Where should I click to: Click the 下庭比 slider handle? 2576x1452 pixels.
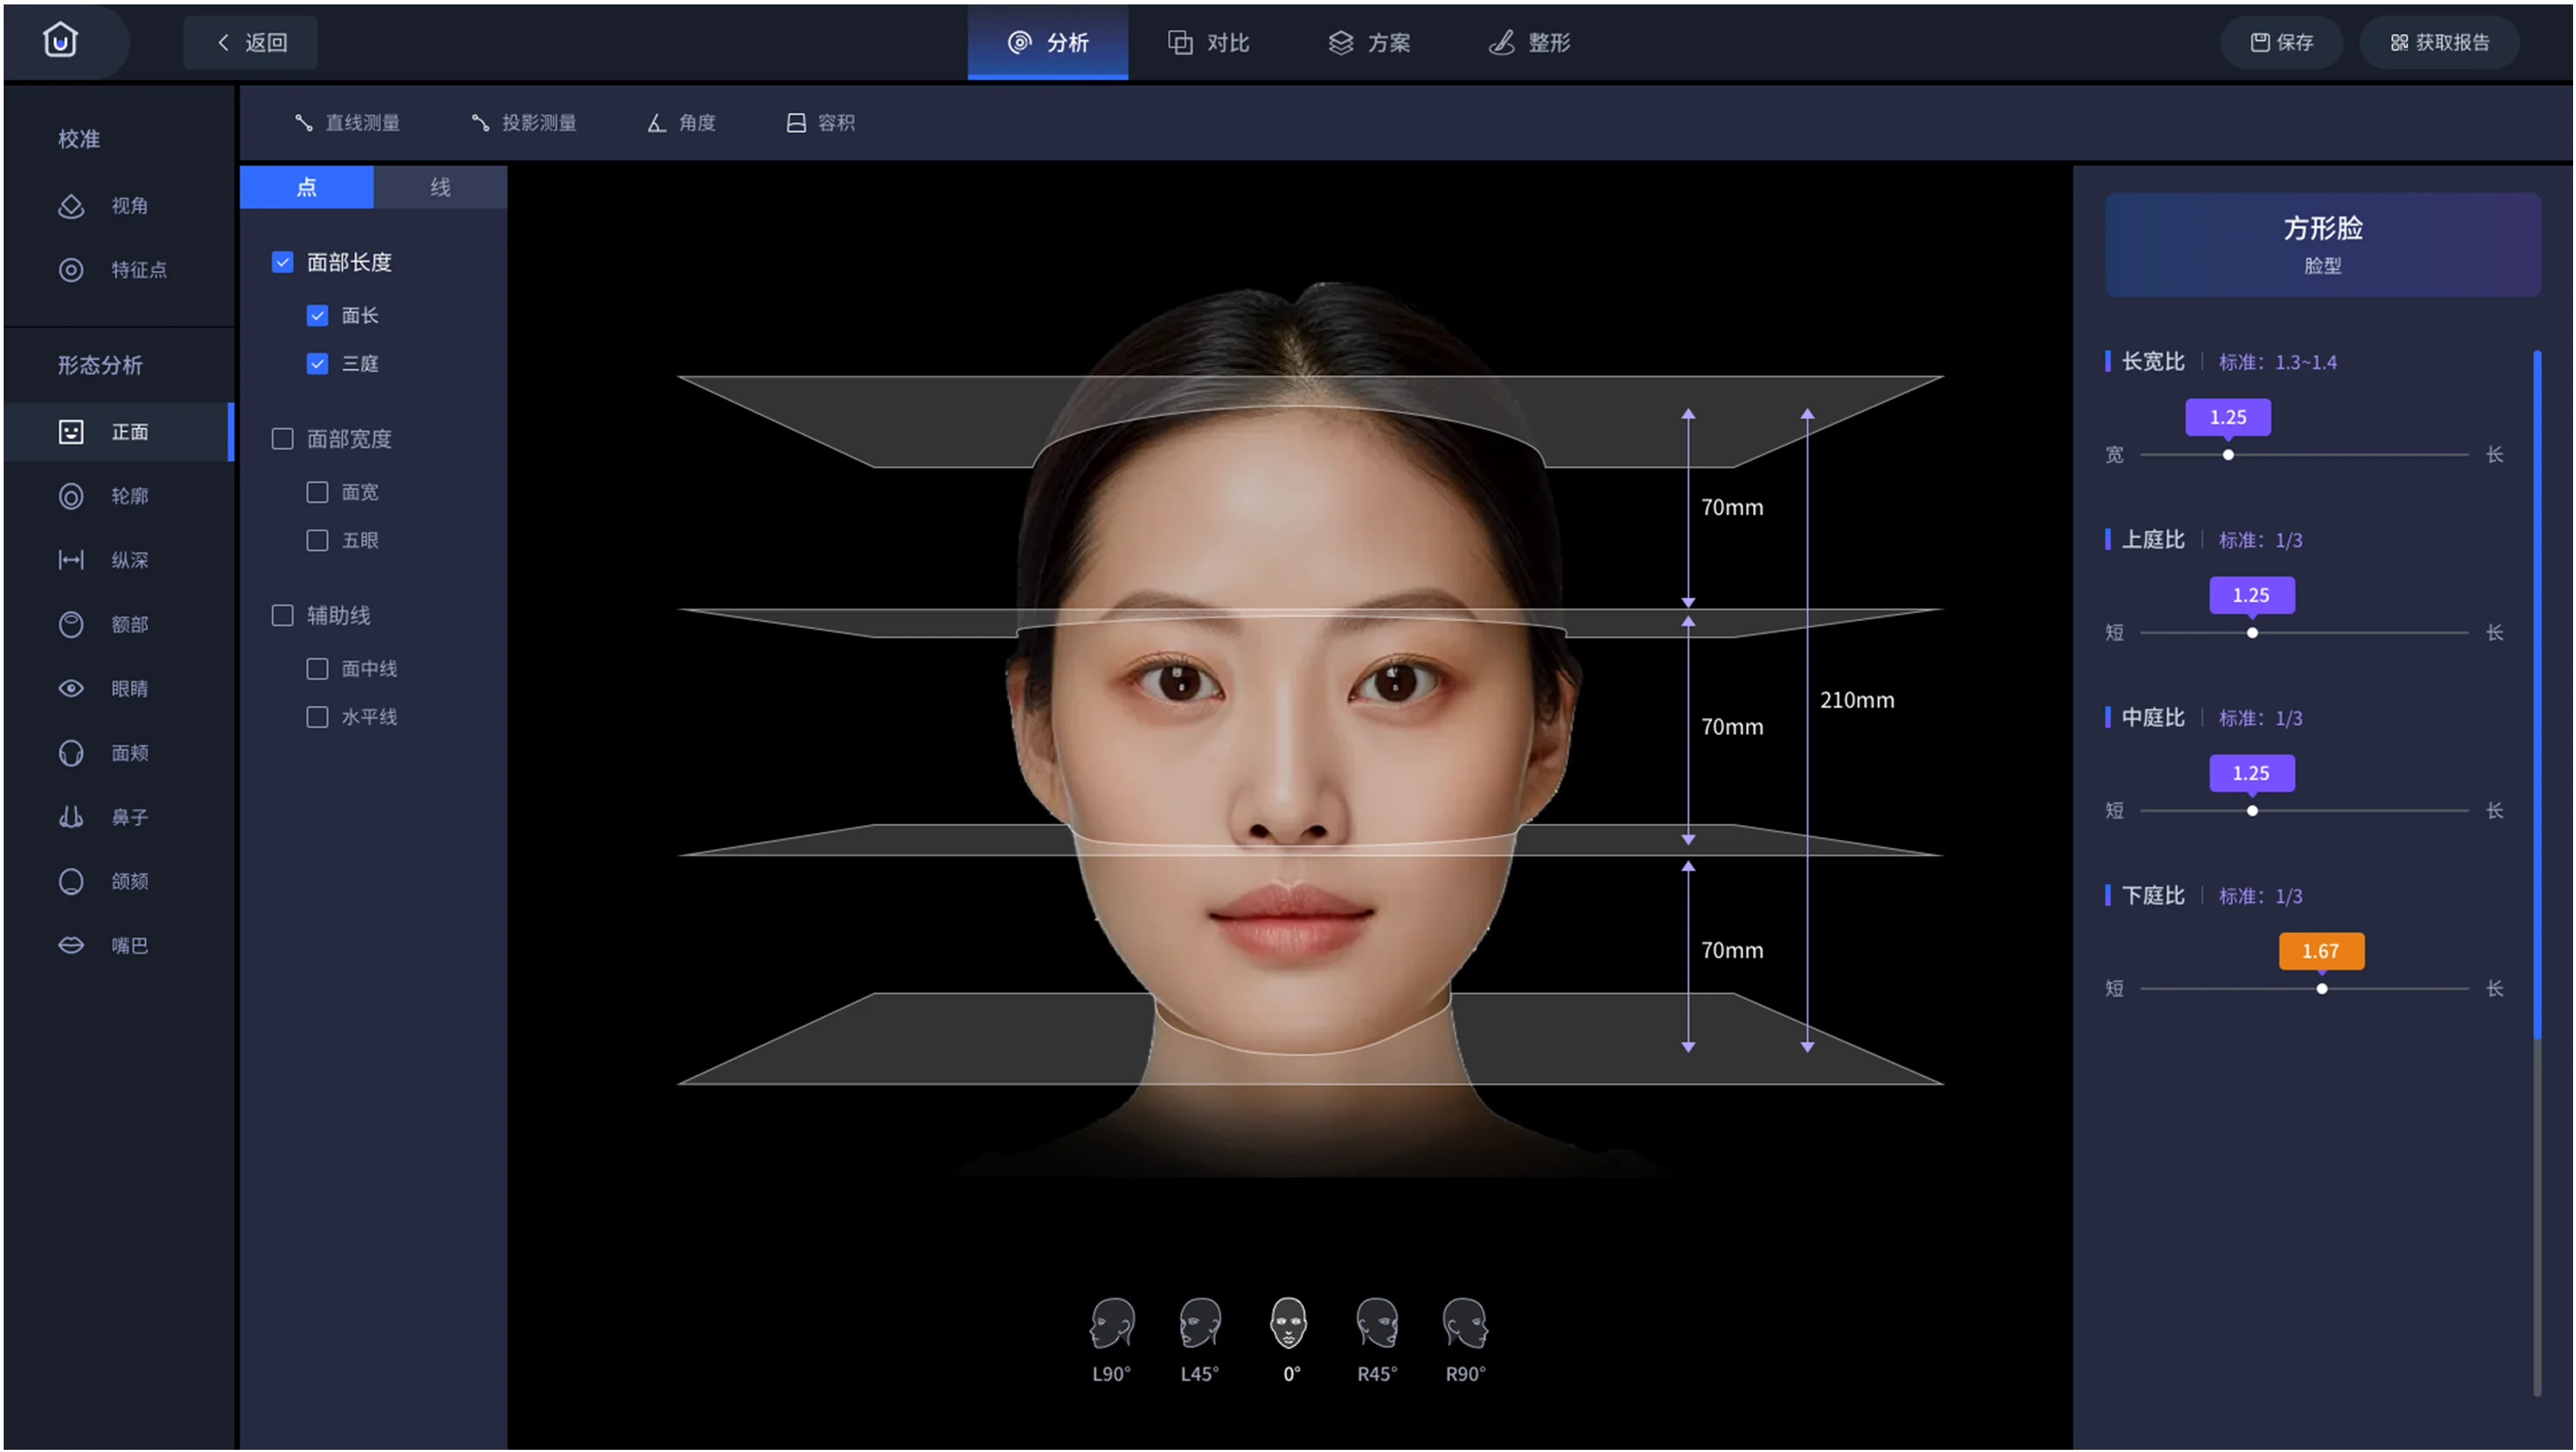click(x=2321, y=989)
